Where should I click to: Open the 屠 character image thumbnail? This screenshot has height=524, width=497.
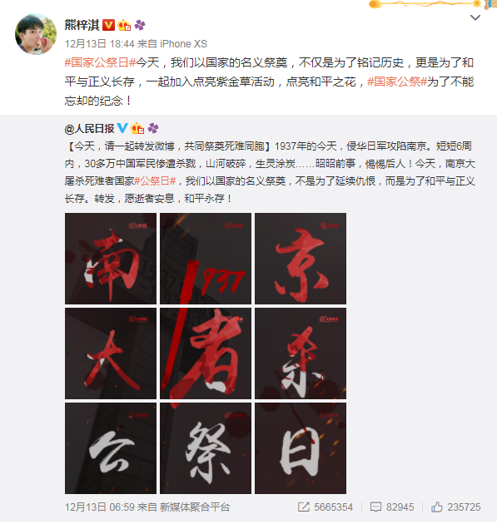click(x=206, y=353)
